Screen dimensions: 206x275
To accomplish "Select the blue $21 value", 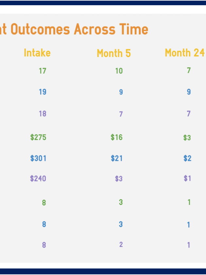I will coord(117,158).
